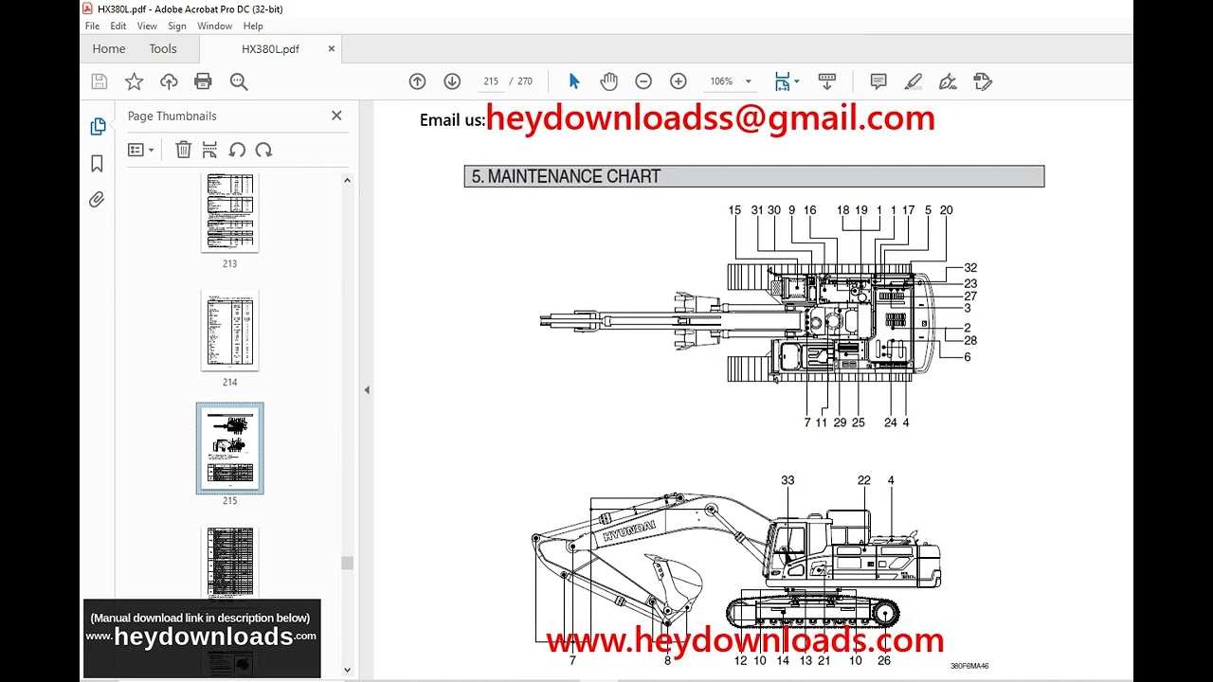Click the page number field 215

coord(491,81)
